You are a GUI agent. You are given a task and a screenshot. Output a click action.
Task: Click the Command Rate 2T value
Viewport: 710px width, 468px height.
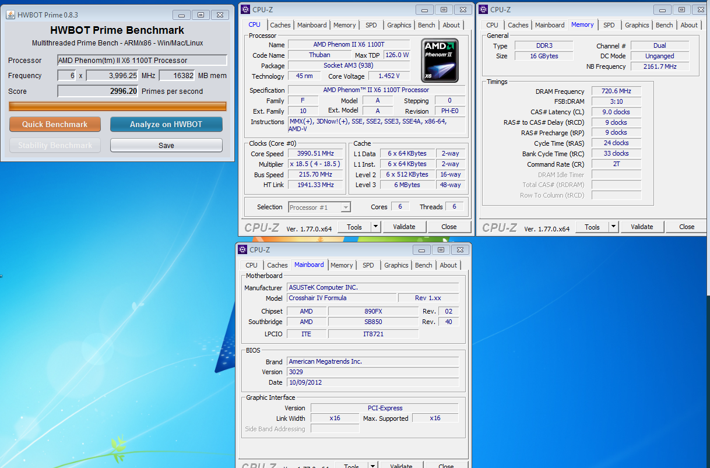click(616, 164)
